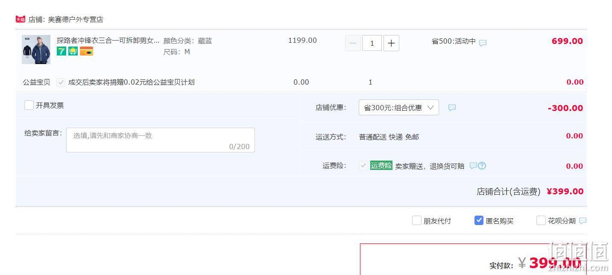Screen dimensions: 612x275
Task: Click the 运送方式 label
Action: pyautogui.click(x=331, y=137)
